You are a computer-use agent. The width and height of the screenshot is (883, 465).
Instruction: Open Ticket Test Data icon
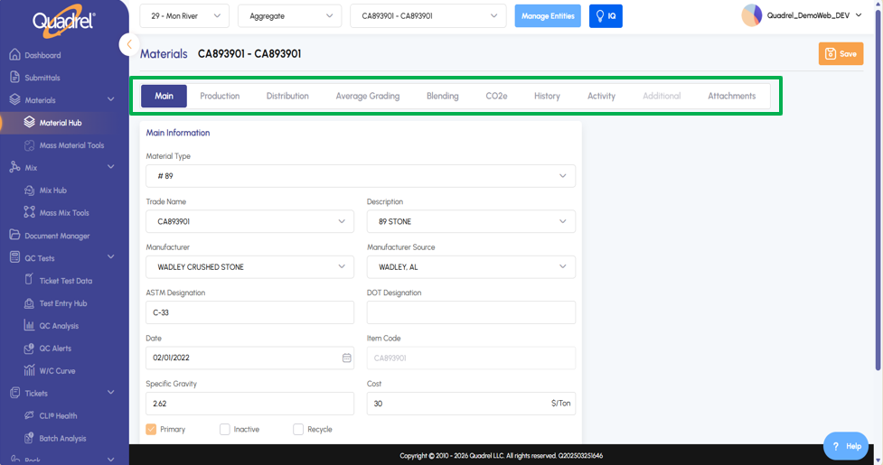29,280
